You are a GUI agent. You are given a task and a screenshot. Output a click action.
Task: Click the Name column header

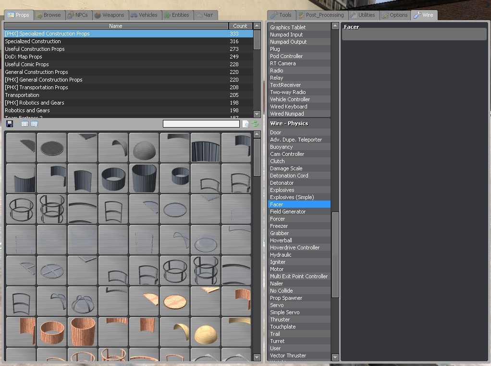[x=116, y=26]
